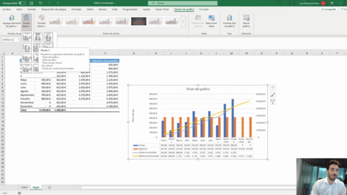Click the Objetivos Acumulados header cell
This screenshot has height=195, width=347.
click(105, 61)
